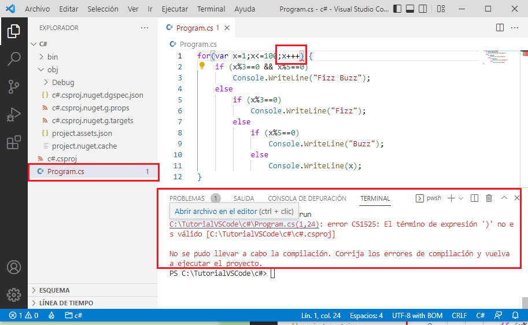Open the c#.csproj file
Screen dimensions: 528x325
point(93,158)
